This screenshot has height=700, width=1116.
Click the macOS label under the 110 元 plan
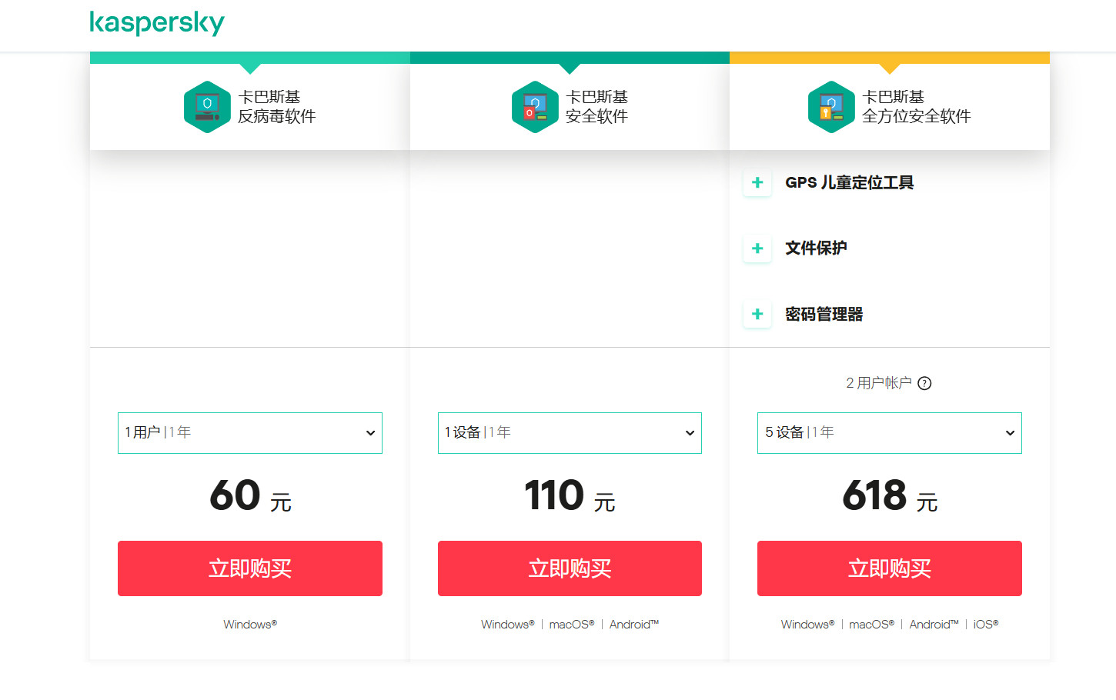click(x=572, y=625)
